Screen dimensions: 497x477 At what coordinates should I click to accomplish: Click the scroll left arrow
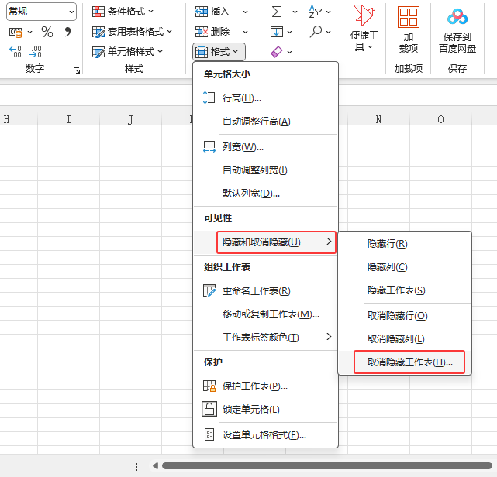pos(155,465)
